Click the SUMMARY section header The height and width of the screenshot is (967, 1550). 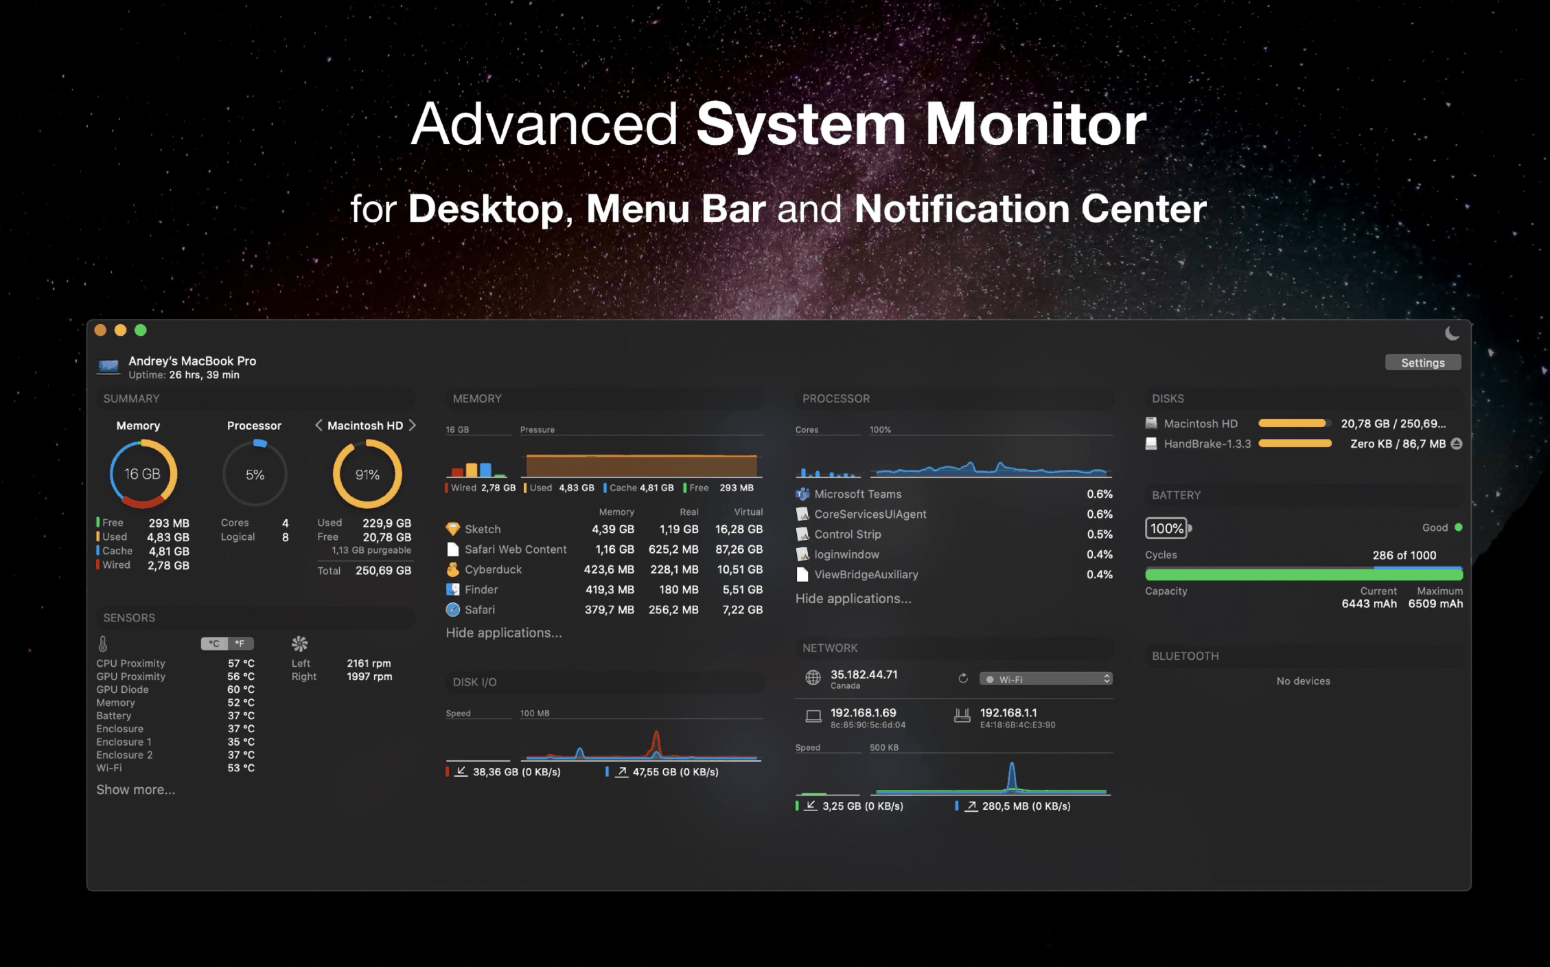[131, 399]
